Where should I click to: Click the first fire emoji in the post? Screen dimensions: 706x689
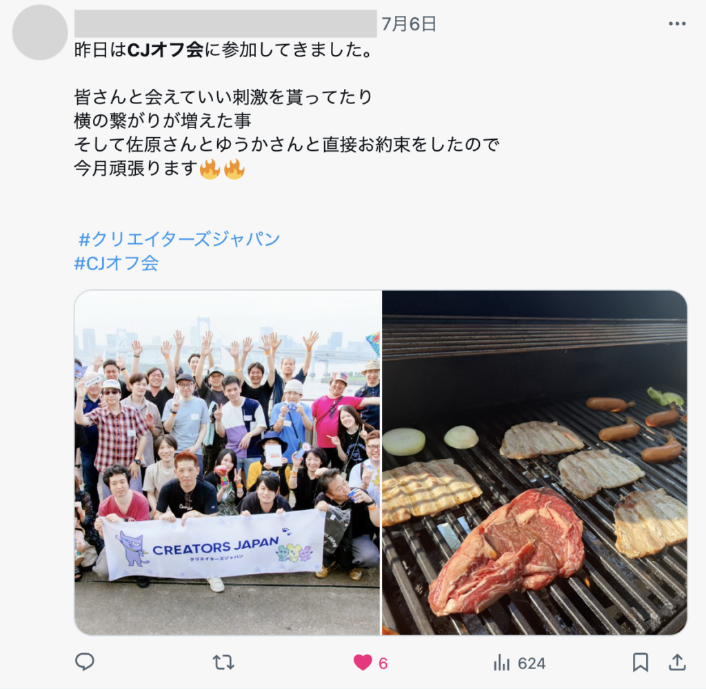(x=210, y=169)
